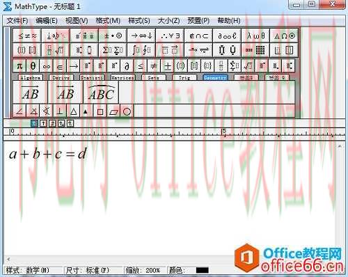Viewport: 348px width, 277px height.
Task: Switch to the Matrices tab
Action: 122,77
